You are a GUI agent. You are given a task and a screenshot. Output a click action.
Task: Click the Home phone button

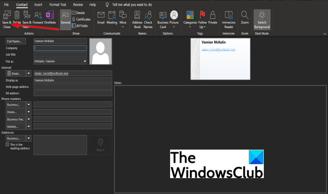[x=15, y=112]
